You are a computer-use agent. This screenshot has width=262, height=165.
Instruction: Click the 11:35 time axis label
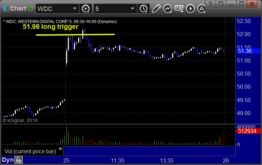[118, 161]
